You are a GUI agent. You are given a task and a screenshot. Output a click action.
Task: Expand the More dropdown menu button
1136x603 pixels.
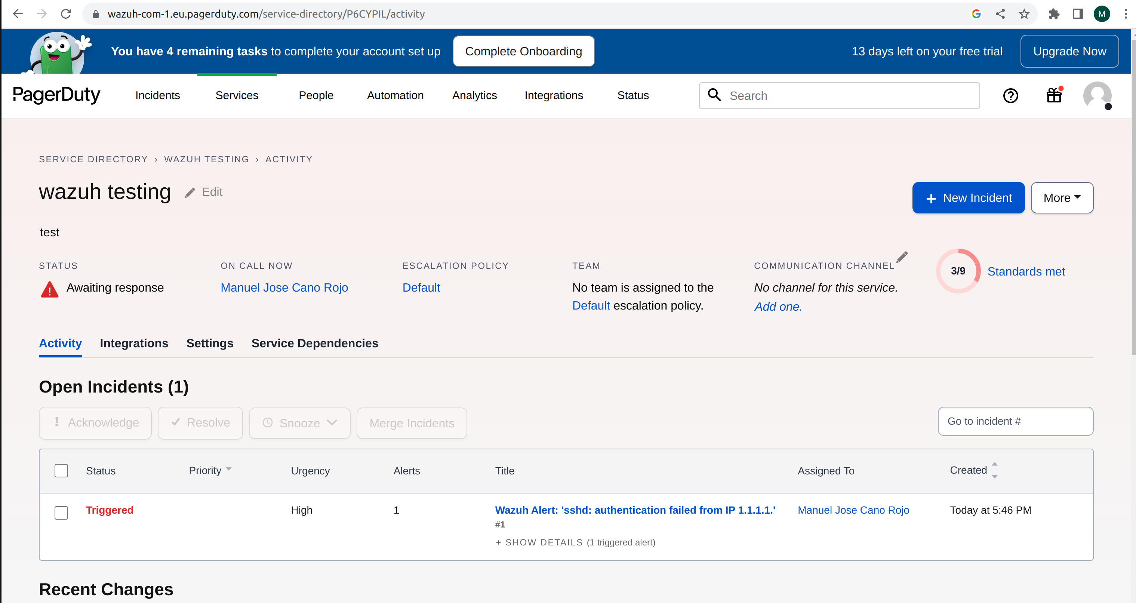pyautogui.click(x=1062, y=197)
